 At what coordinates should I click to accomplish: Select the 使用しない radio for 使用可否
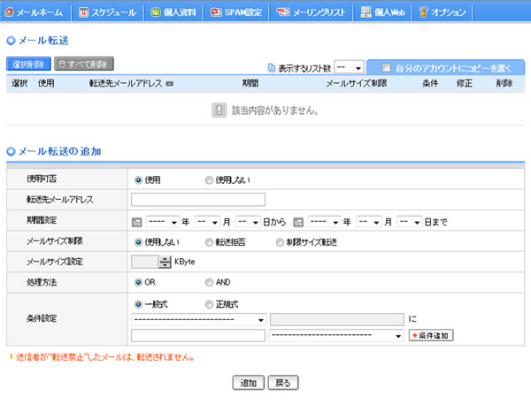pos(209,179)
